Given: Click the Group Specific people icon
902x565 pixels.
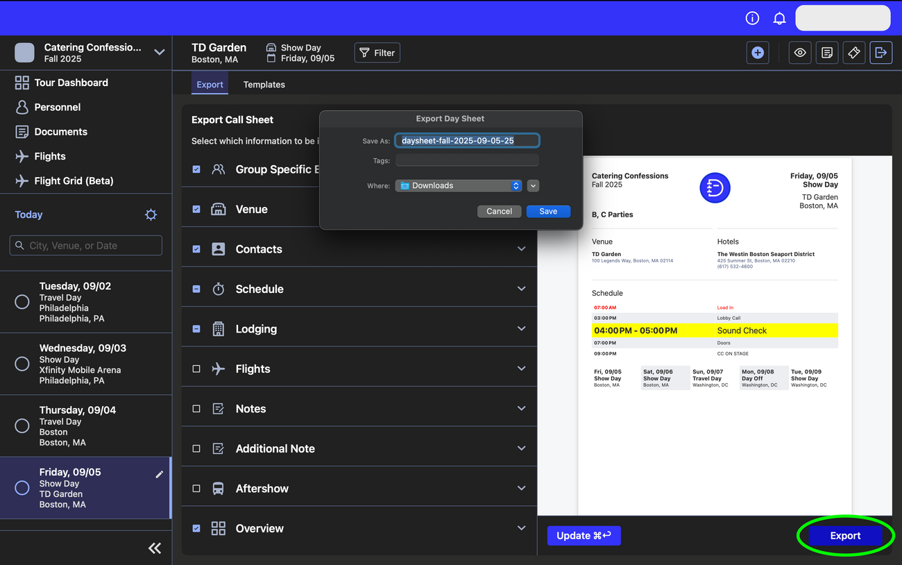Looking at the screenshot, I should [219, 169].
